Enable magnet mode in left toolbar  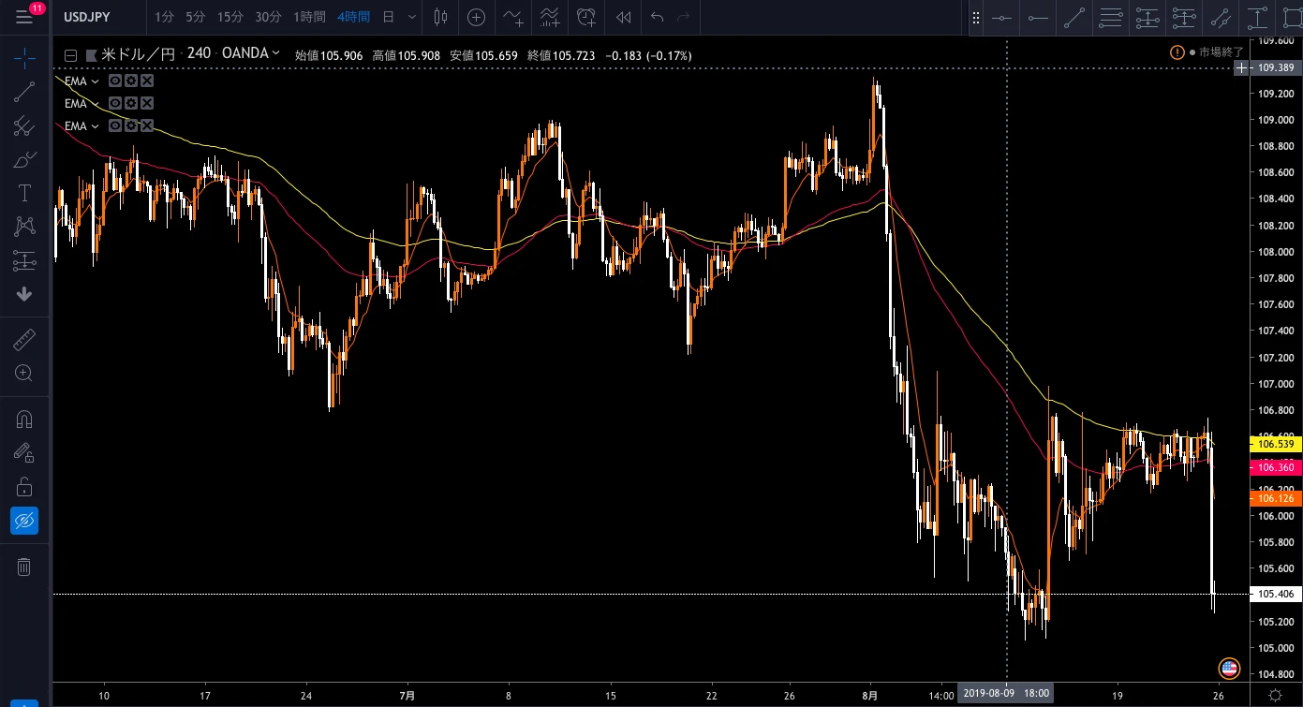click(x=24, y=420)
